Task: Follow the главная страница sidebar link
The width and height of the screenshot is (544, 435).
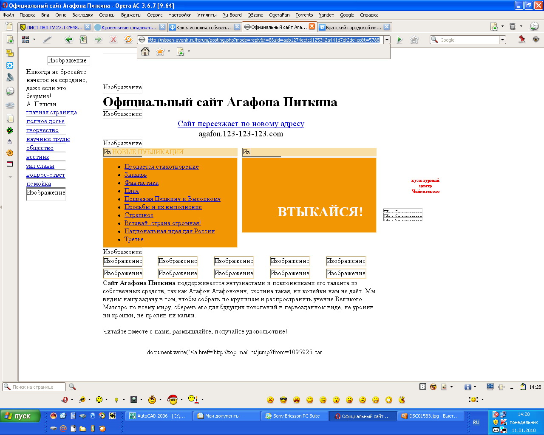Action: tap(51, 113)
